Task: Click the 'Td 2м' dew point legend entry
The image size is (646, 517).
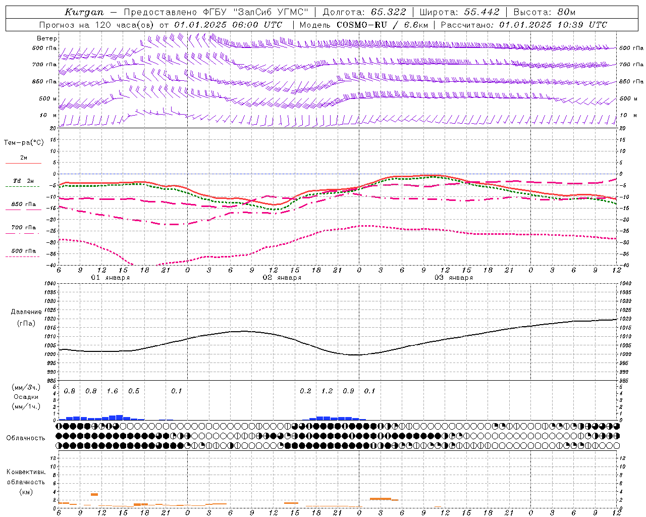Action: (24, 181)
